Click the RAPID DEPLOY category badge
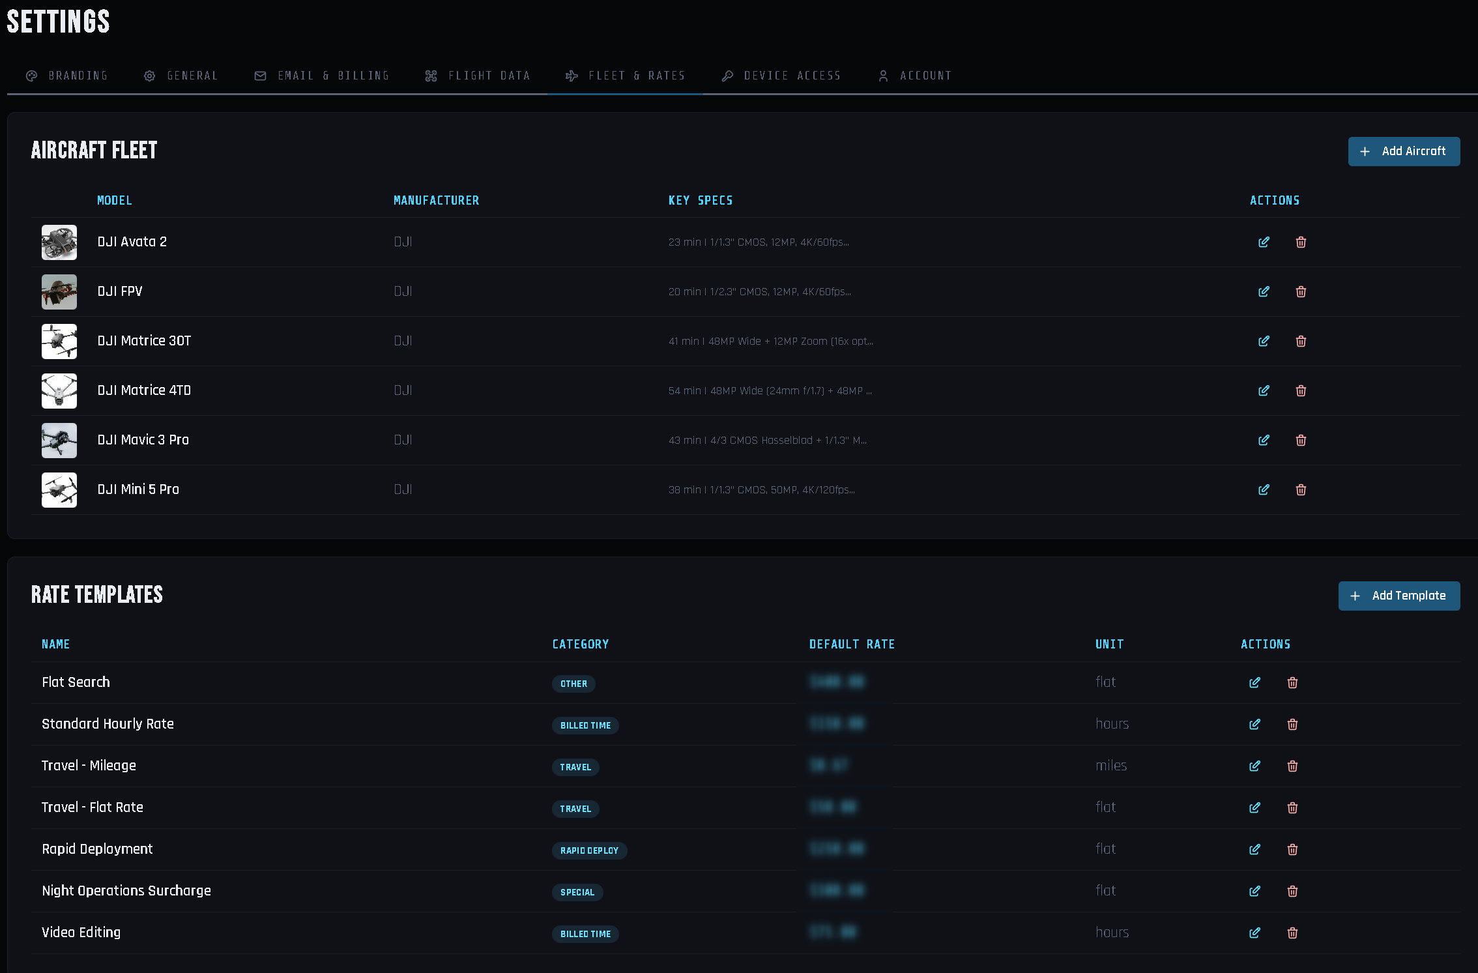 589,850
